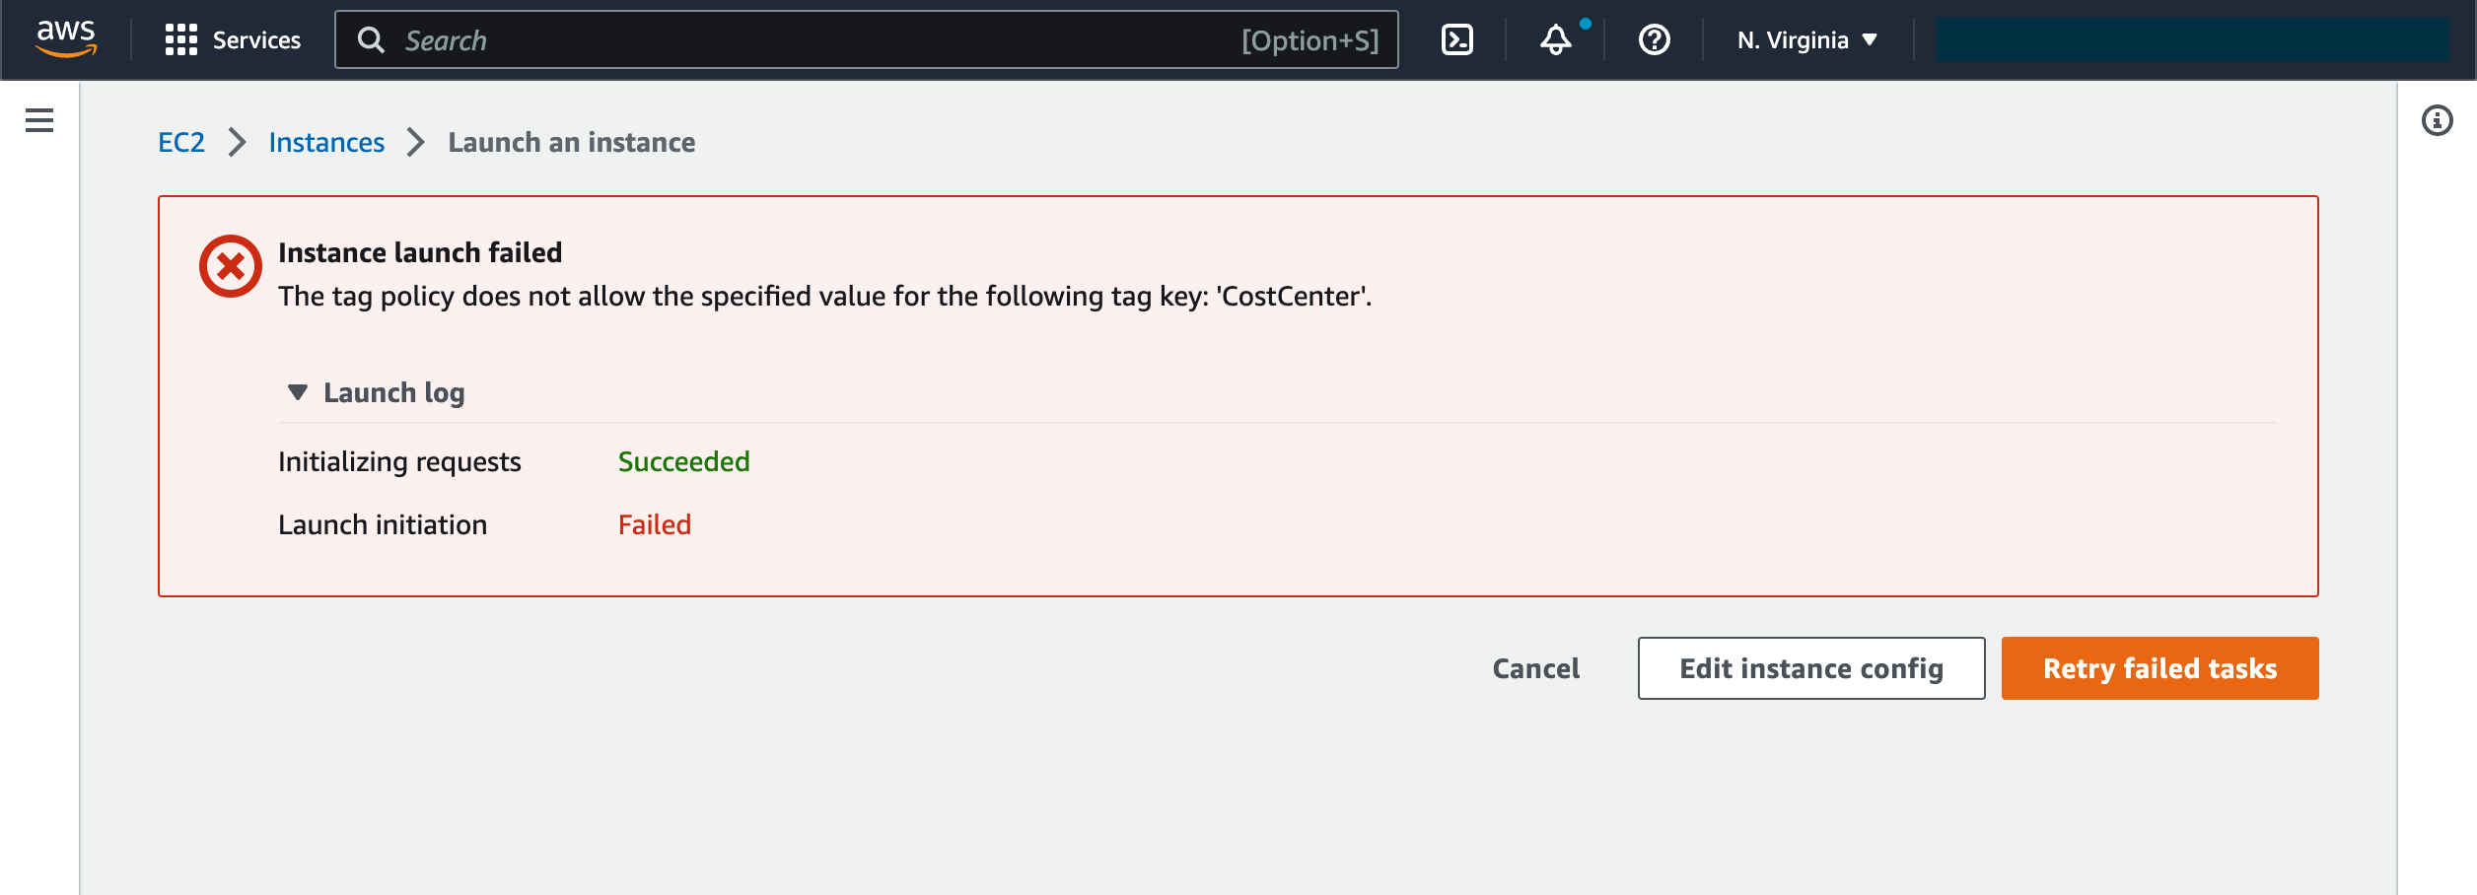Toggle the notification indicator dot
This screenshot has width=2477, height=895.
(1585, 22)
